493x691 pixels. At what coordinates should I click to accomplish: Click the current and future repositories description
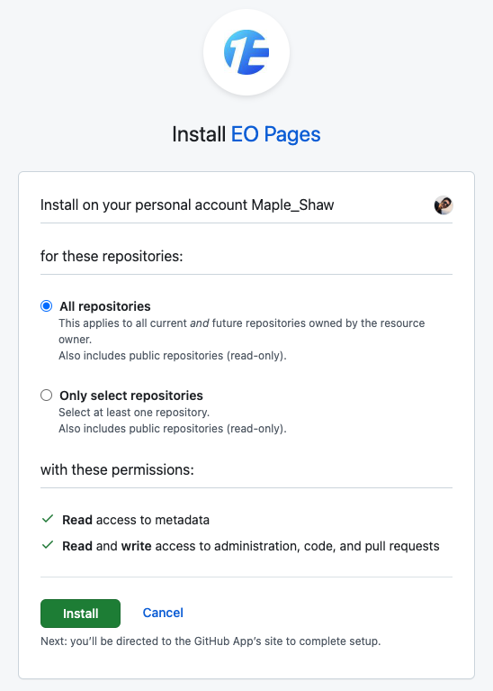click(x=242, y=331)
